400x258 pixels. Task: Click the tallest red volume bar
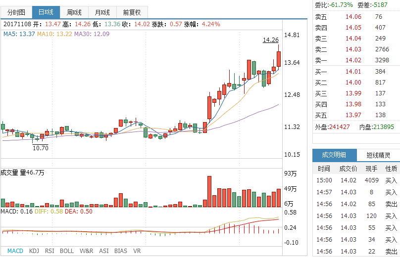(x=209, y=192)
